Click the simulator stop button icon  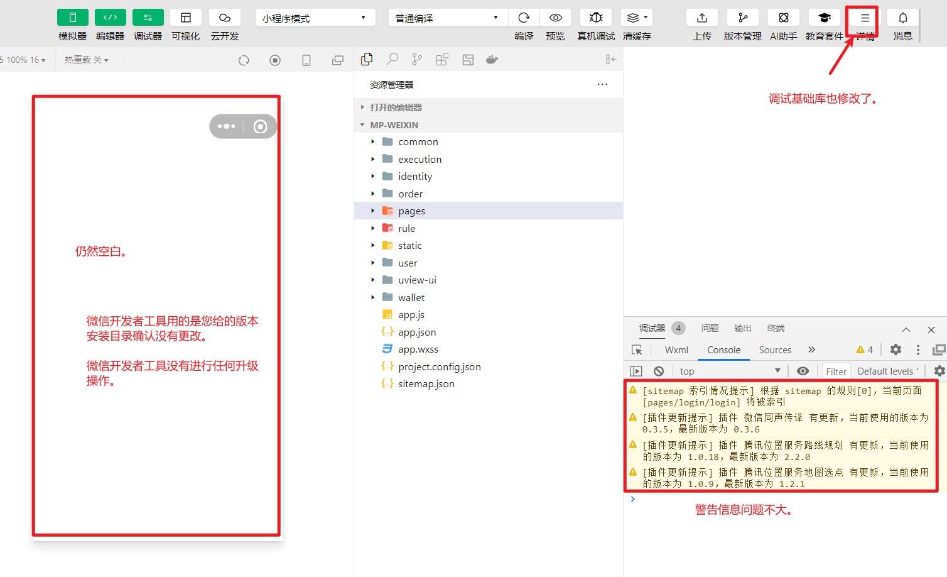click(275, 60)
